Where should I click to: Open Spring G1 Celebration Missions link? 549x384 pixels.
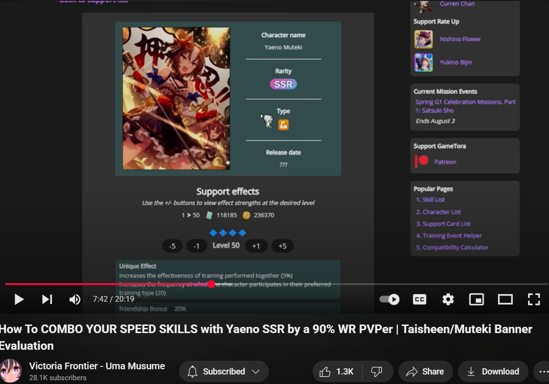coord(465,106)
